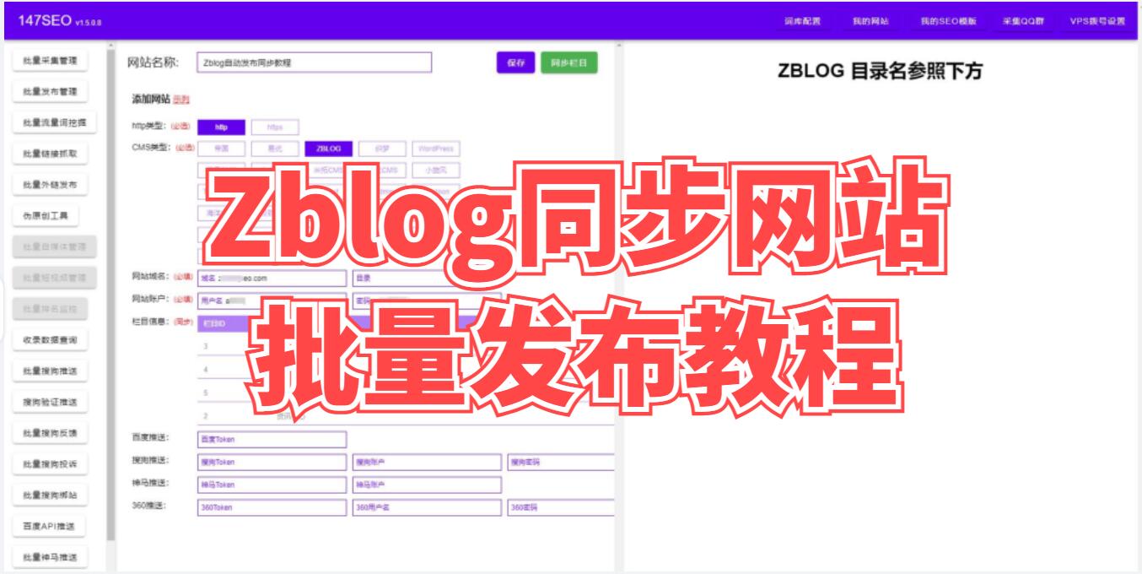Open VPS拨号设置 in the top bar
Viewport: 1142px width, 574px height.
click(1097, 21)
